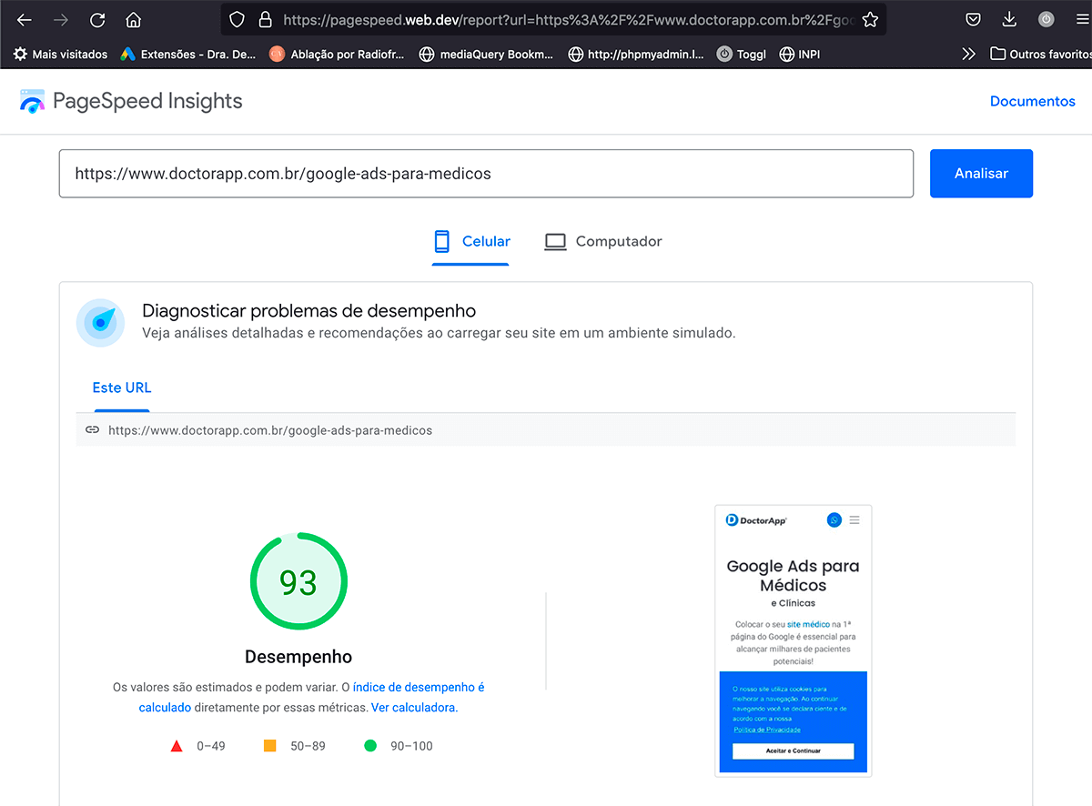Click the mobile phone icon on Celular tab
The height and width of the screenshot is (806, 1092).
coord(442,241)
